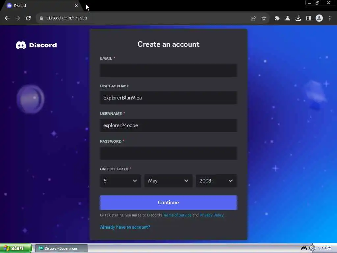
Task: Close the Discord tab
Action: pyautogui.click(x=76, y=6)
